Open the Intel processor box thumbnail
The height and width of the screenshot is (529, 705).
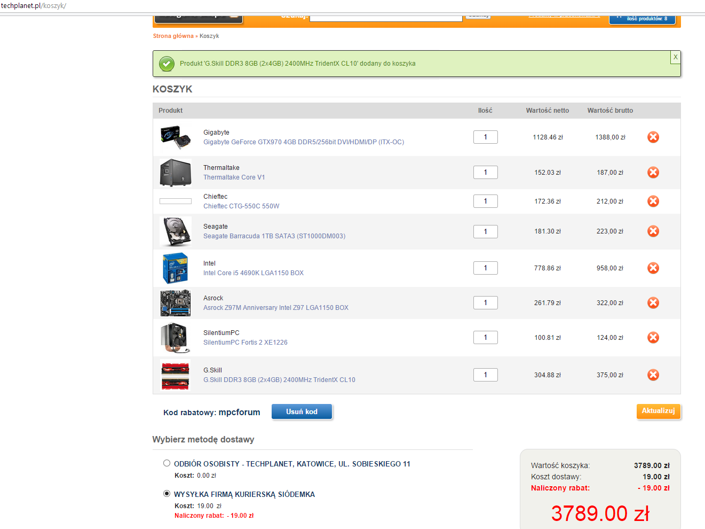click(176, 268)
